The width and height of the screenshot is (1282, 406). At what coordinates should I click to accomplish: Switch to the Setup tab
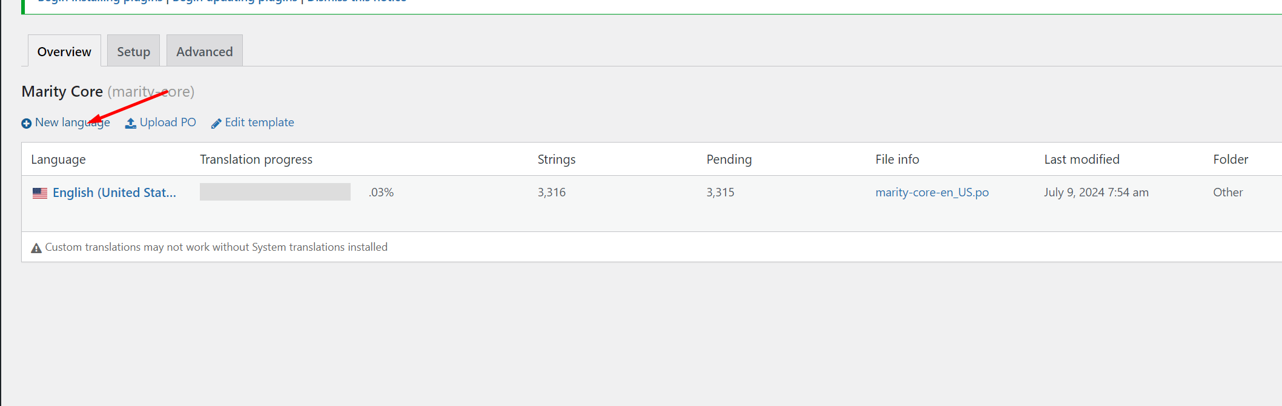click(x=133, y=51)
